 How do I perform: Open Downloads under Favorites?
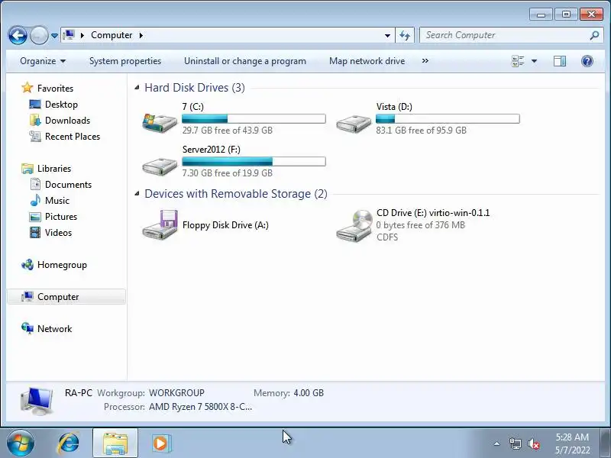[x=67, y=121]
